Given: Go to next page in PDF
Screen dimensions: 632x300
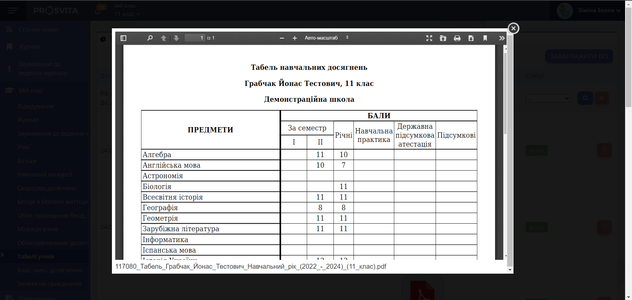Looking at the screenshot, I should coord(176,38).
